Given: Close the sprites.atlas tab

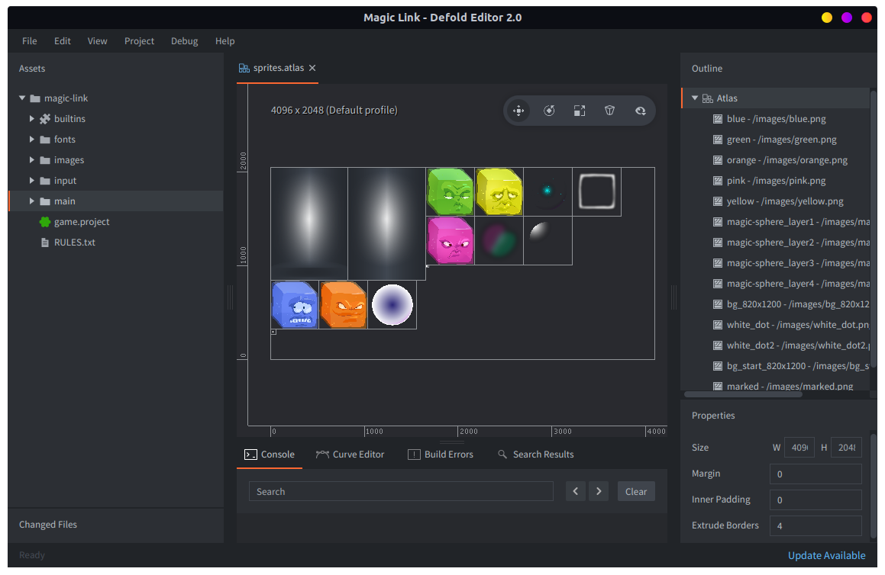Looking at the screenshot, I should 312,68.
